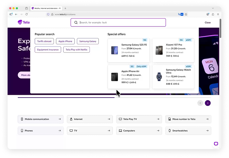This screenshot has height=158, width=229.
Task: Reload the page with refresh icon
Action: coord(26,14)
